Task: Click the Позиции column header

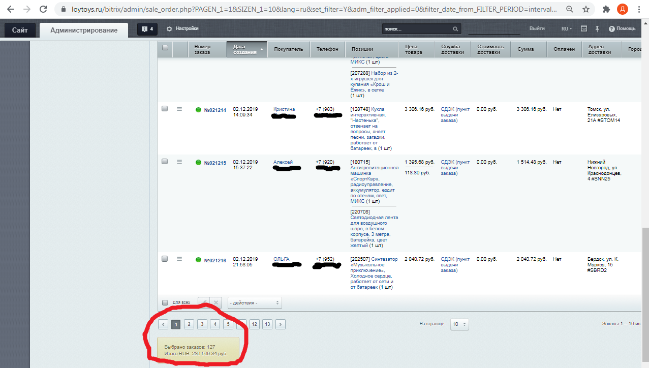Action: pos(373,49)
